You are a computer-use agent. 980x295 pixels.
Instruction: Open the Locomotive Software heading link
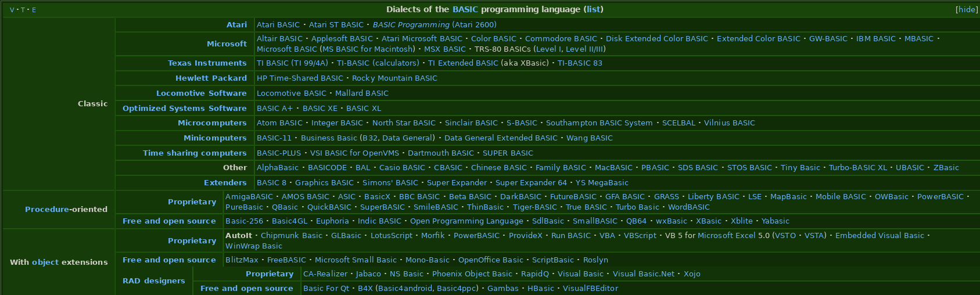(202, 93)
